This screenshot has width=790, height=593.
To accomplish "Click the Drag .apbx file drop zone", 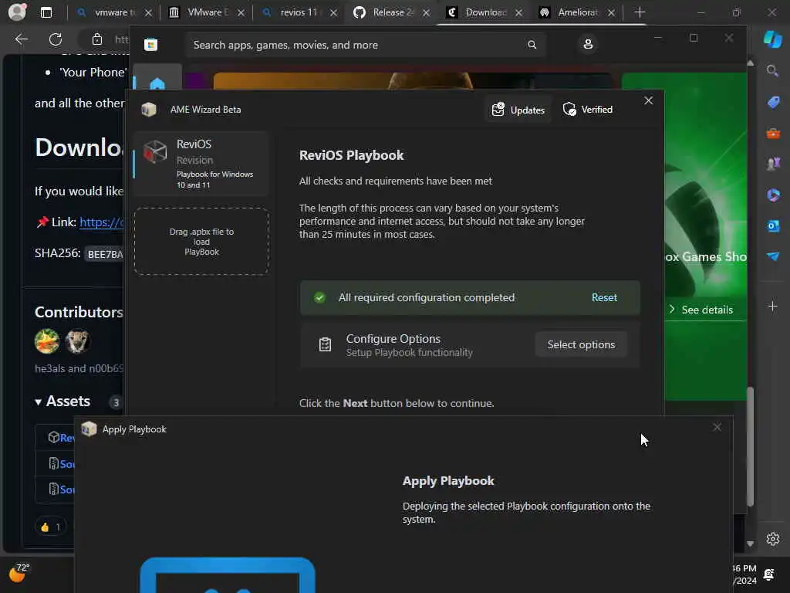I will tap(201, 242).
